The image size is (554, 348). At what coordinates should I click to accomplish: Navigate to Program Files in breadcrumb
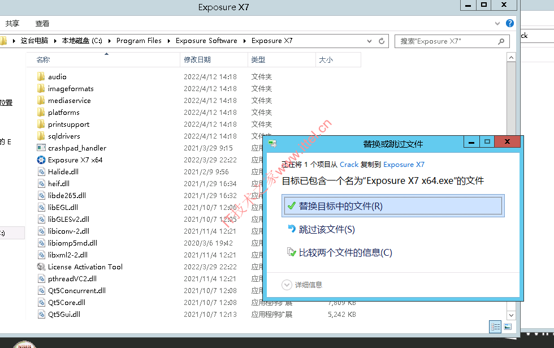[x=139, y=41]
